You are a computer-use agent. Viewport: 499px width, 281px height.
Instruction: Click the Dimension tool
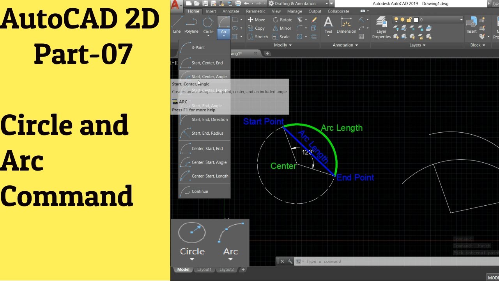(x=346, y=24)
